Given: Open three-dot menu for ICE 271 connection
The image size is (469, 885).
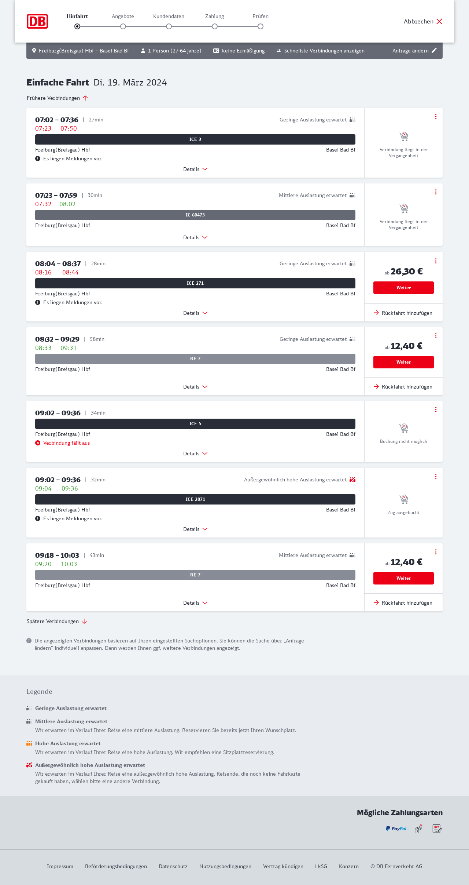Looking at the screenshot, I should (436, 261).
